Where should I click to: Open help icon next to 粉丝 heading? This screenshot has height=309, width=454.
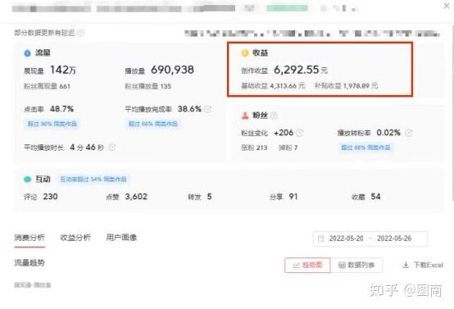274,116
